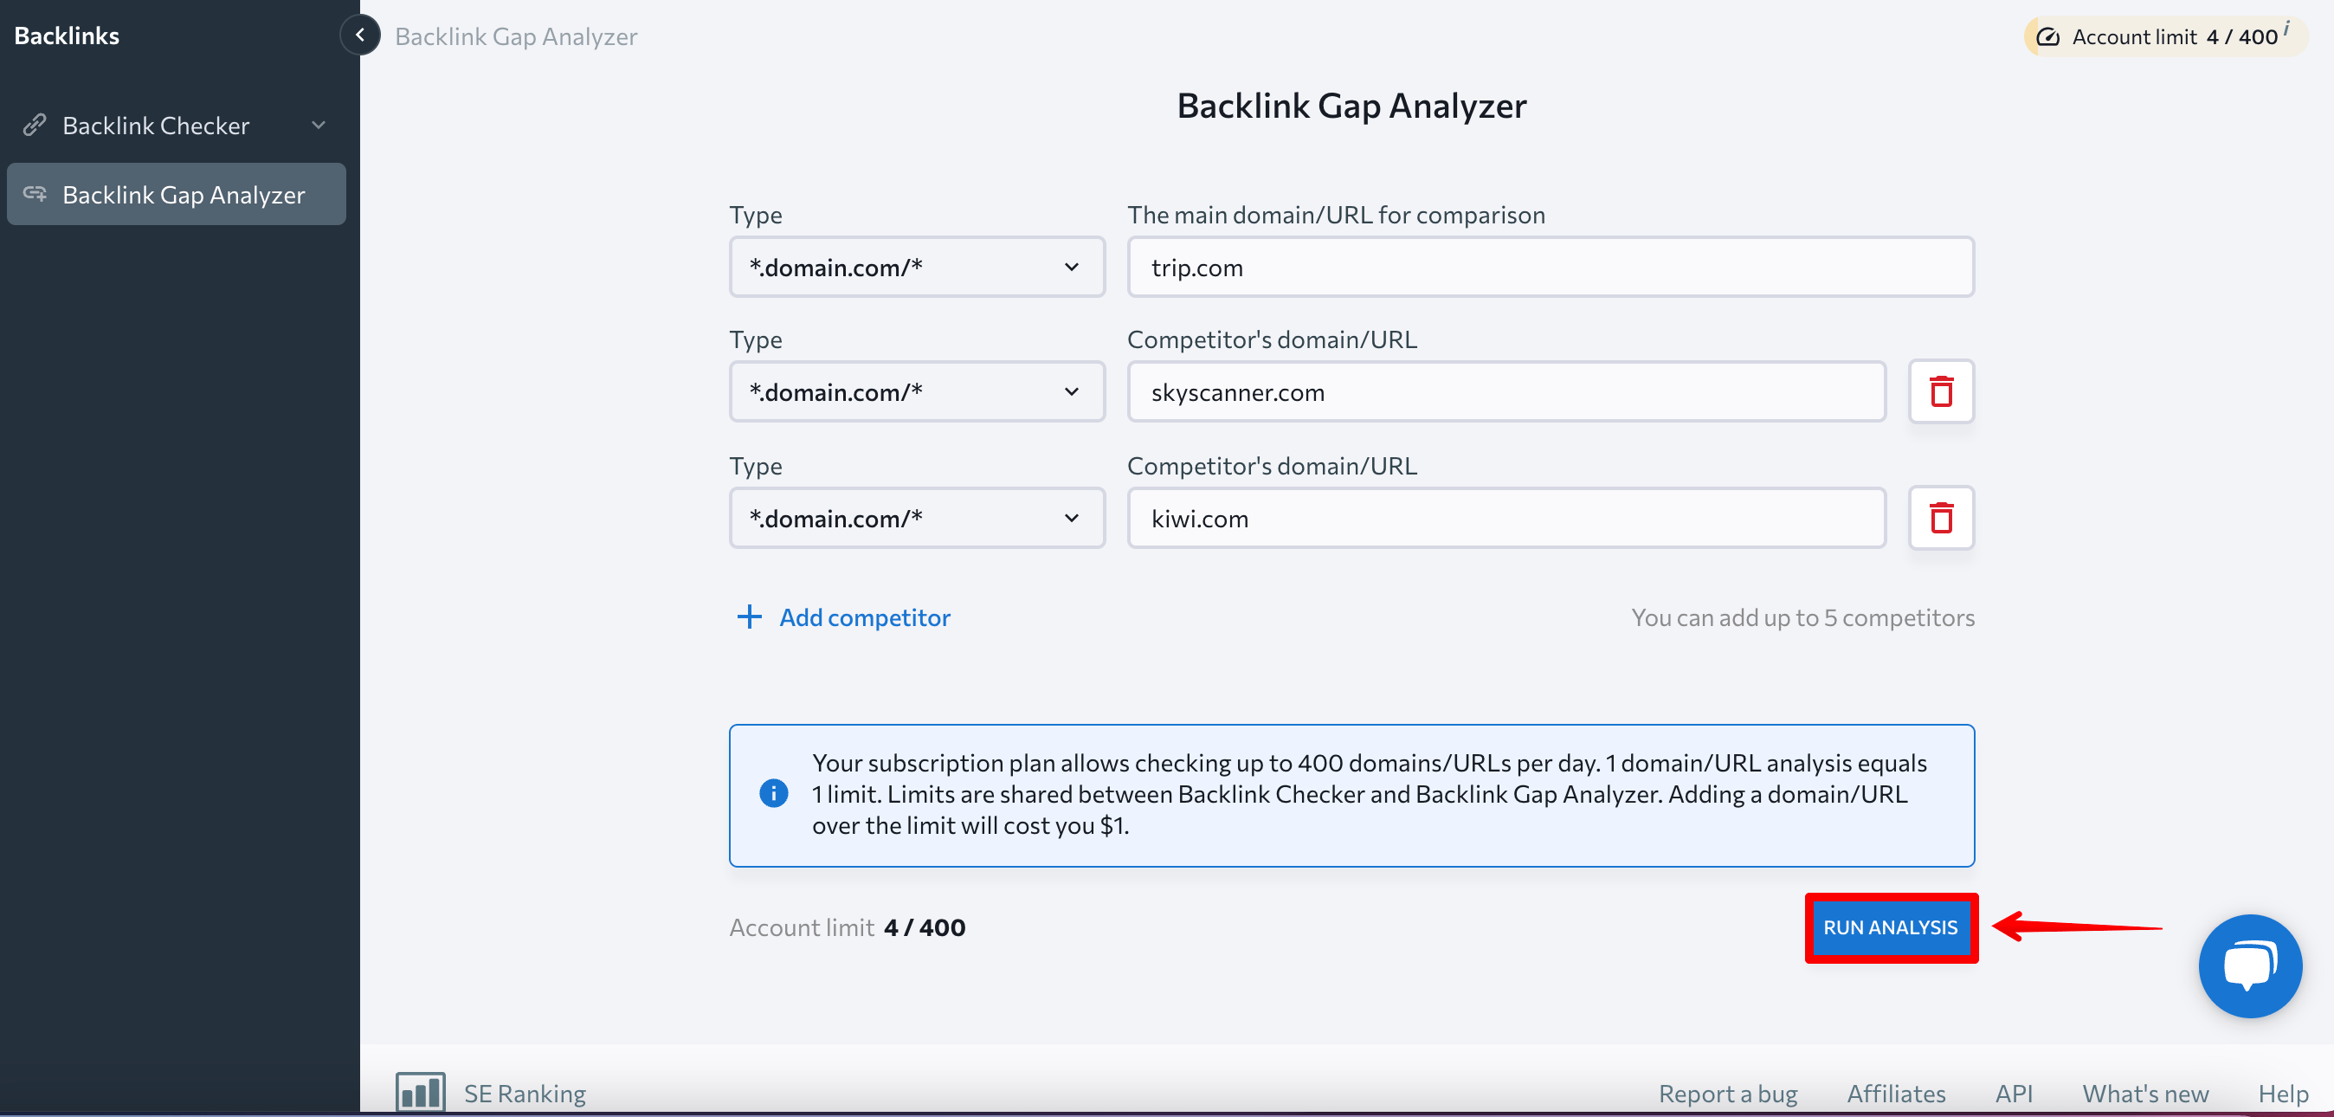Open Report a bug link

pos(1727,1094)
